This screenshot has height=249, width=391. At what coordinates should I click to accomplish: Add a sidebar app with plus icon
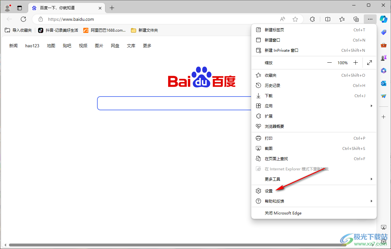tap(383, 117)
